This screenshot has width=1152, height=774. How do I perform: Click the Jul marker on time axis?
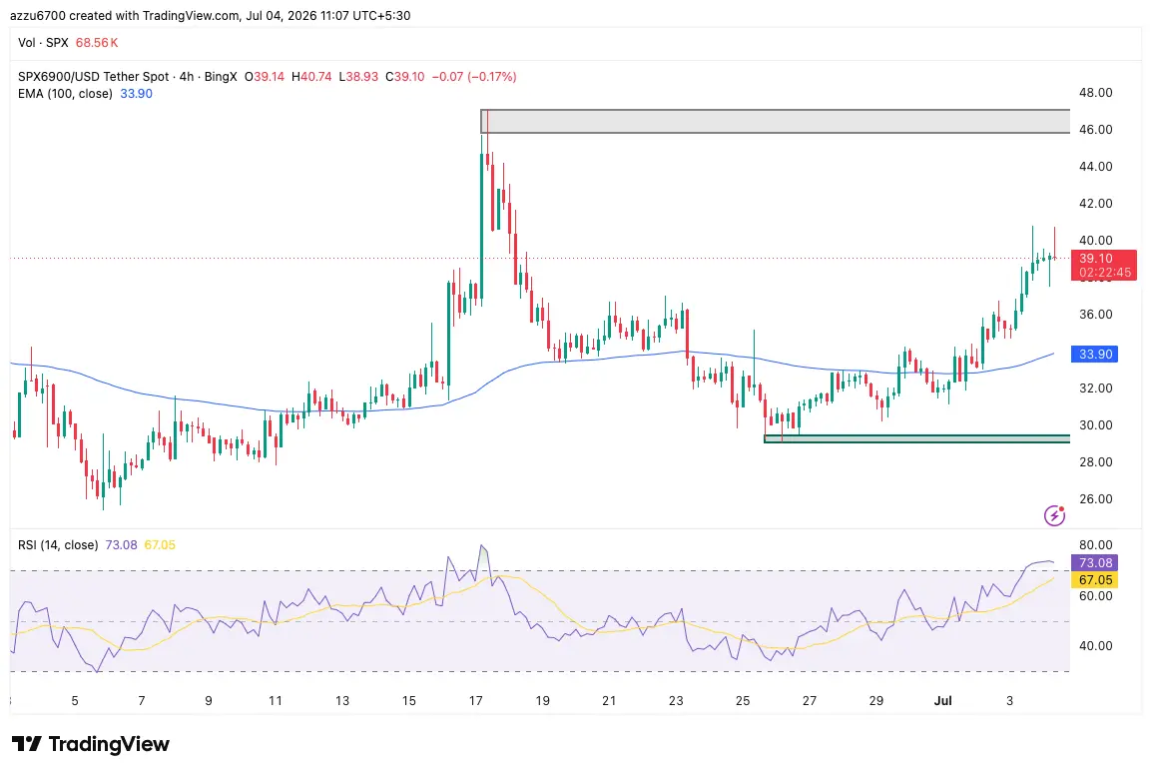pyautogui.click(x=942, y=700)
